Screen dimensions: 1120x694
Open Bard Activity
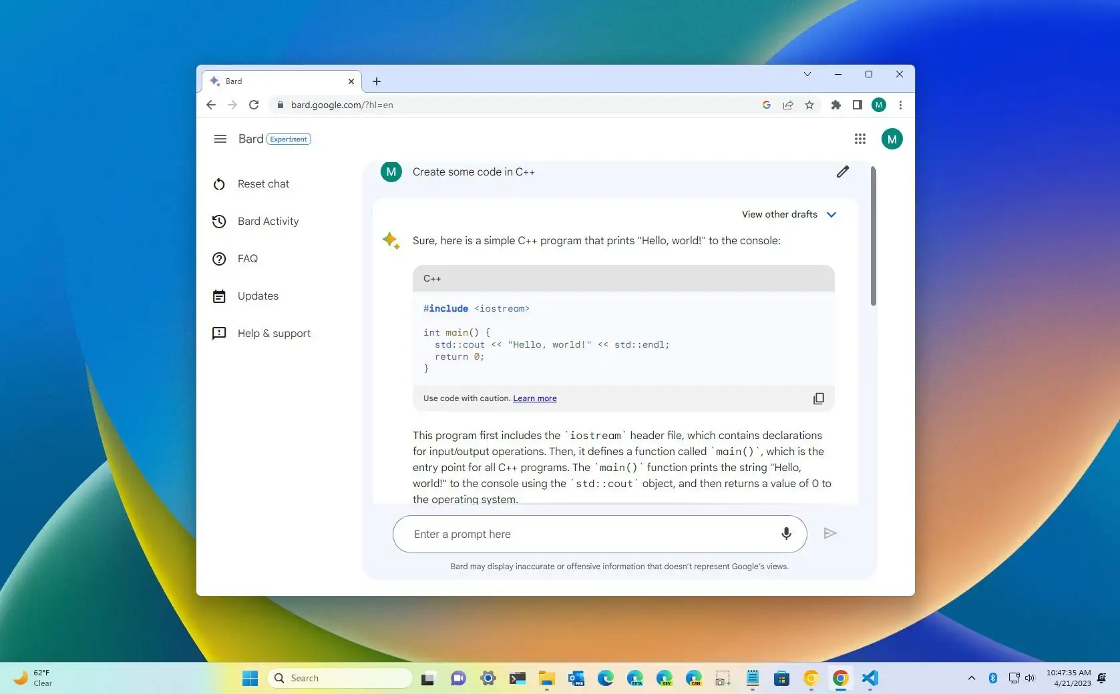[x=268, y=221]
